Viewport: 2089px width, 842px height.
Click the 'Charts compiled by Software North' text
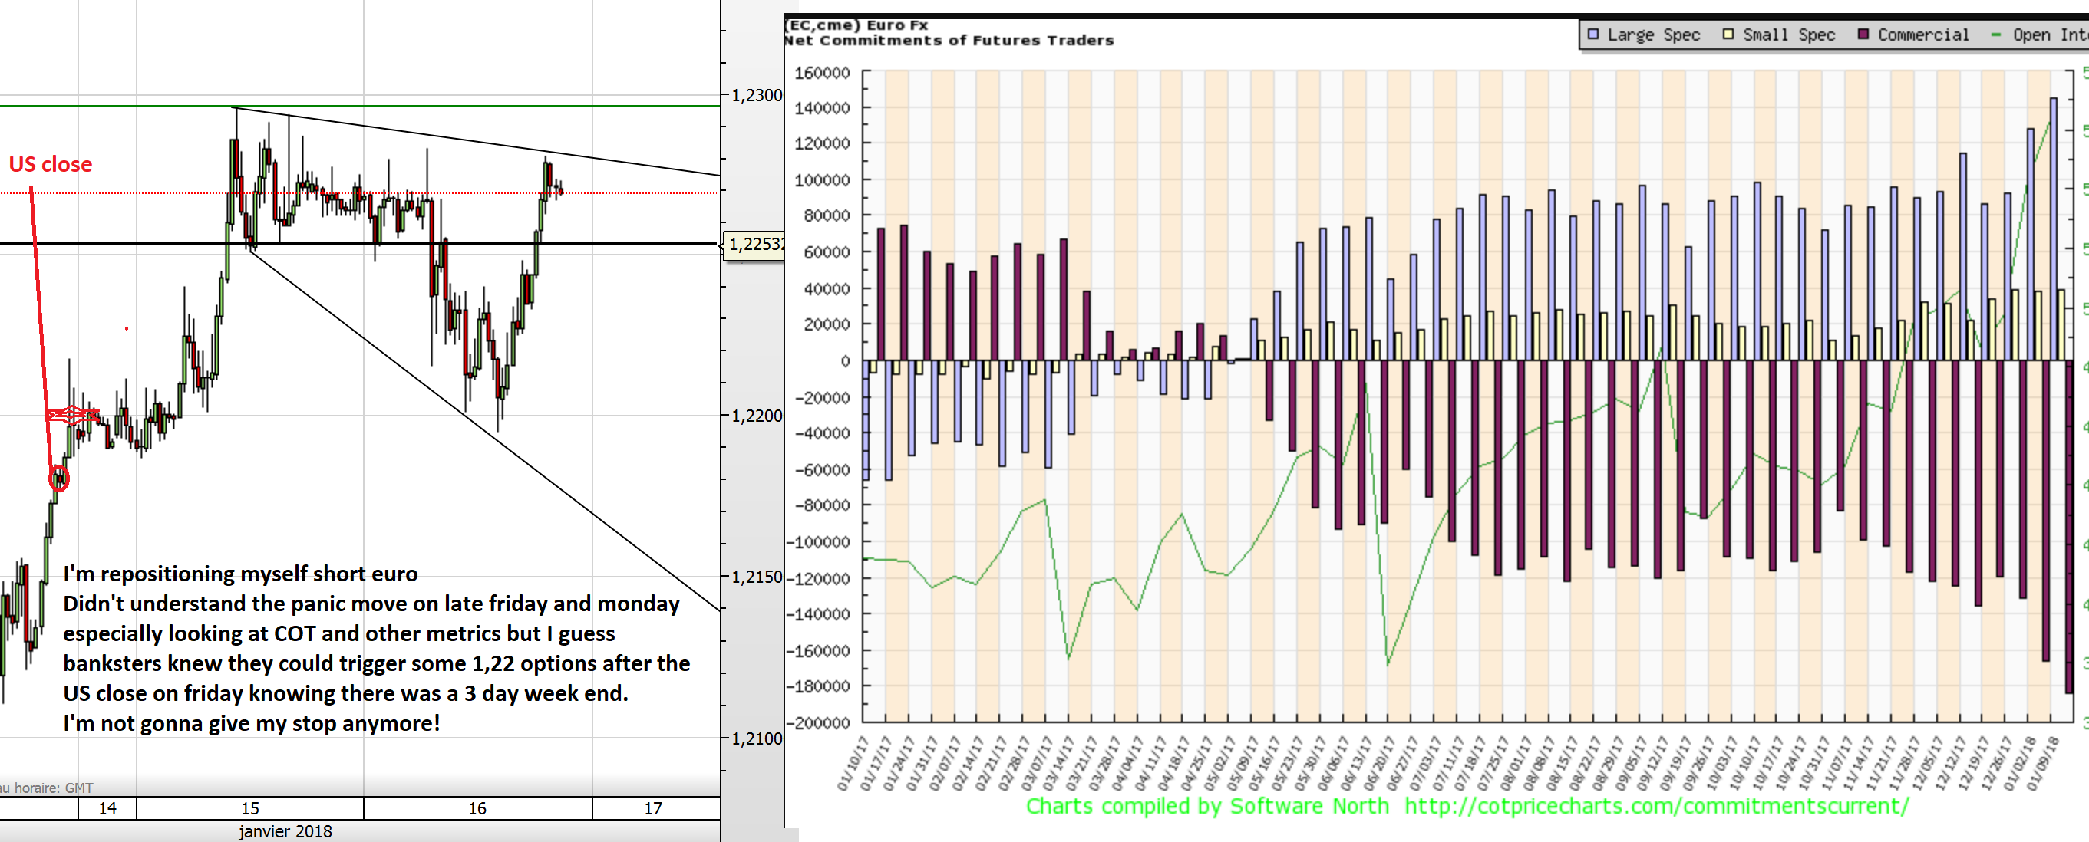click(1206, 807)
